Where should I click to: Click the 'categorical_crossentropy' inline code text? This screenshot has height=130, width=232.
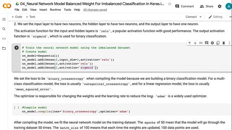coord(106,84)
